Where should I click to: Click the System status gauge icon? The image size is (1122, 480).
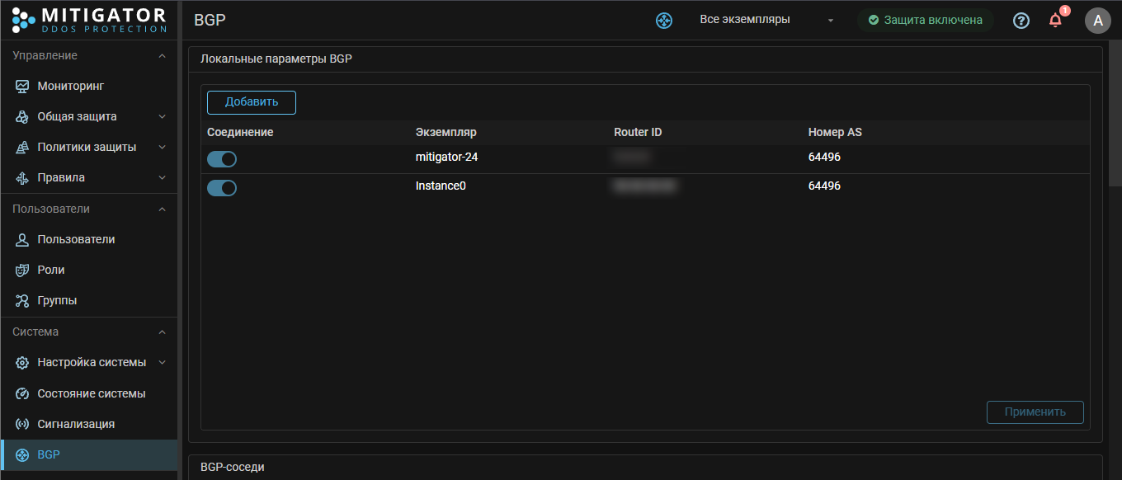pyautogui.click(x=22, y=393)
